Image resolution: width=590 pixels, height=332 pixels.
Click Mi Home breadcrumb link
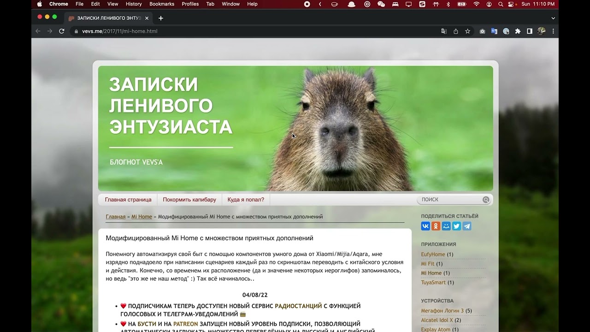point(142,217)
